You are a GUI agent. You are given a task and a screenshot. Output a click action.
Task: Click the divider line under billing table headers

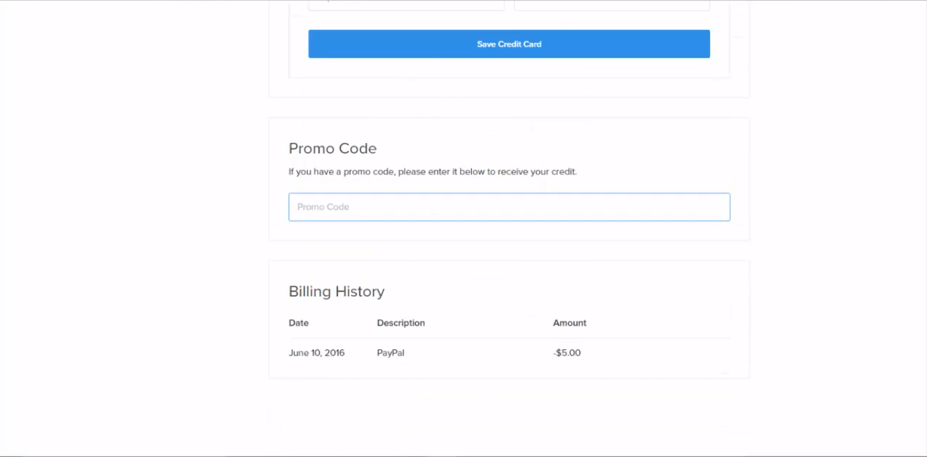(508, 338)
